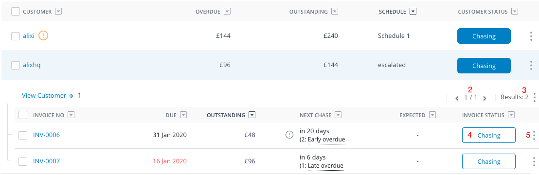Click the info icon next to INV-0006 chase
539x175 pixels.
289,135
